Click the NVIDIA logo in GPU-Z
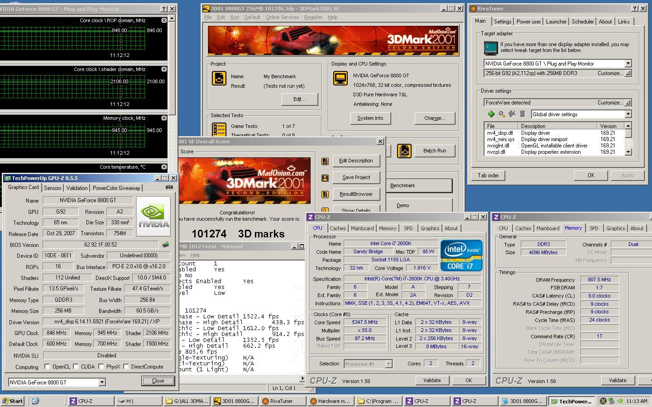The width and height of the screenshot is (652, 407). pyautogui.click(x=153, y=216)
